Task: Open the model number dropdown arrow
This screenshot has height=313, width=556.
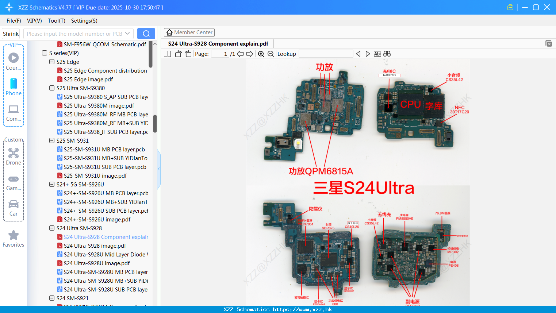Action: [x=127, y=34]
